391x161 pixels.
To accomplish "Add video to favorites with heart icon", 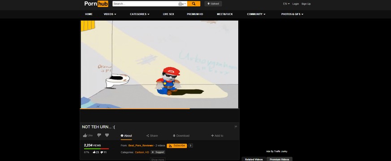I will coord(107,135).
